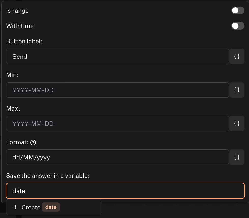Show the Format help tooltip icon

tap(33, 143)
